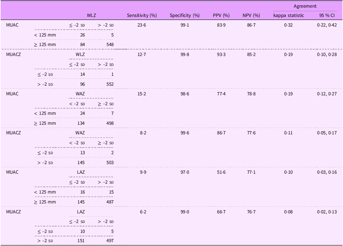Select the 95 % CI column header
The image size is (343, 246).
(x=327, y=15)
